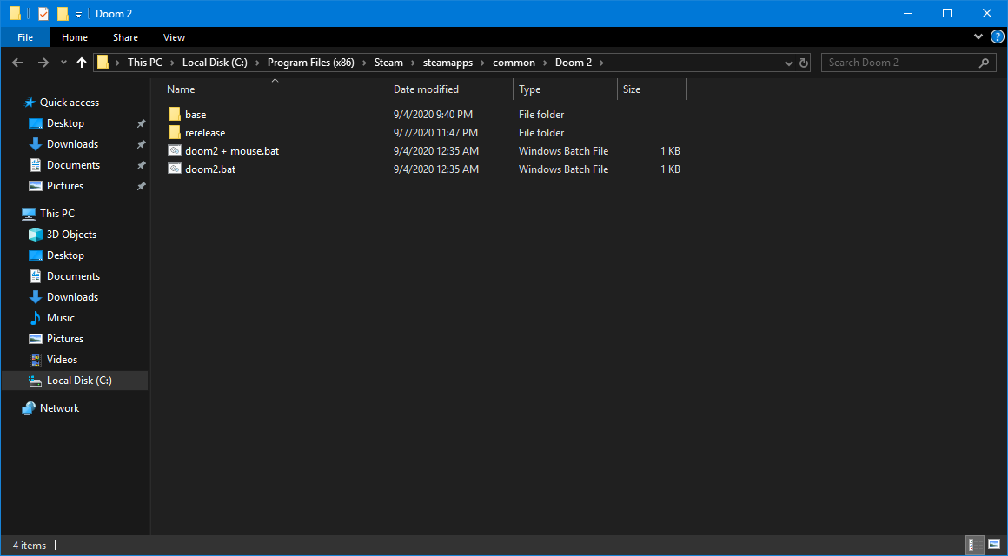This screenshot has height=556, width=1008.
Task: Open Documents under This PC
Action: pyautogui.click(x=73, y=276)
